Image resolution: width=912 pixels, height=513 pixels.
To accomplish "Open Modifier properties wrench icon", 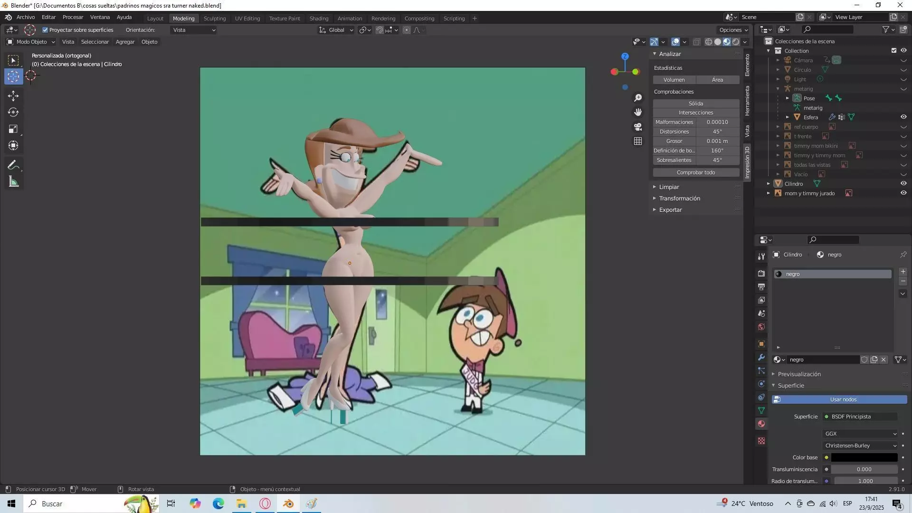I will point(761,357).
